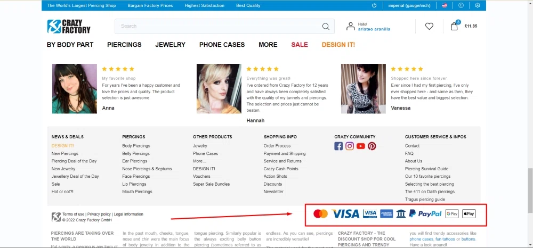Open the shopping bag cart icon

(454, 26)
